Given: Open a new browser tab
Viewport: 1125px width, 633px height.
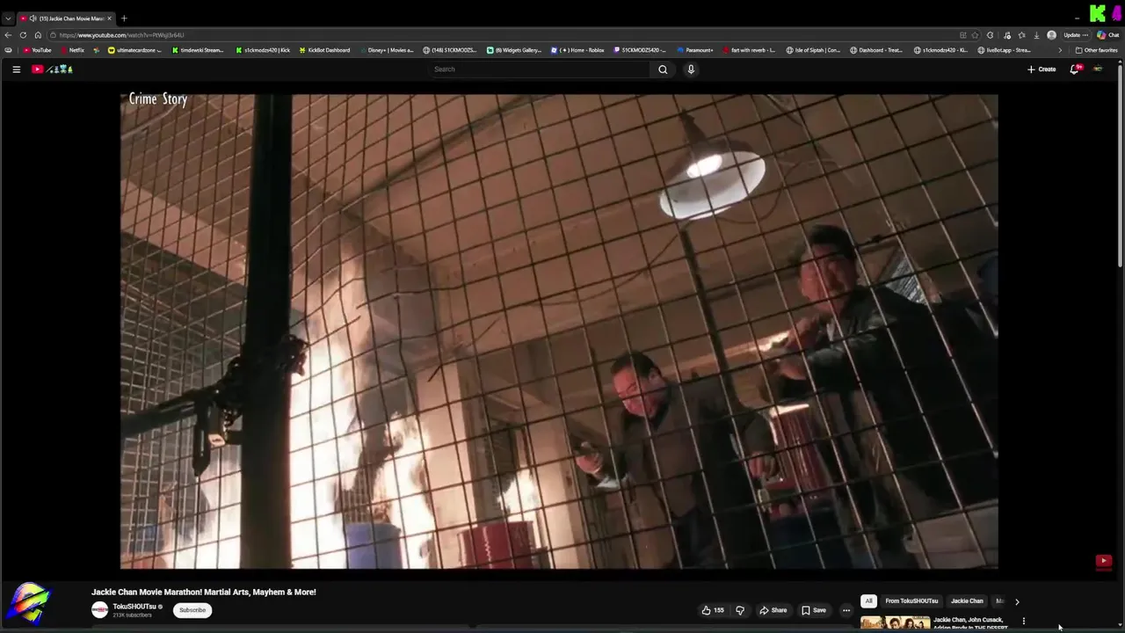Looking at the screenshot, I should [124, 18].
